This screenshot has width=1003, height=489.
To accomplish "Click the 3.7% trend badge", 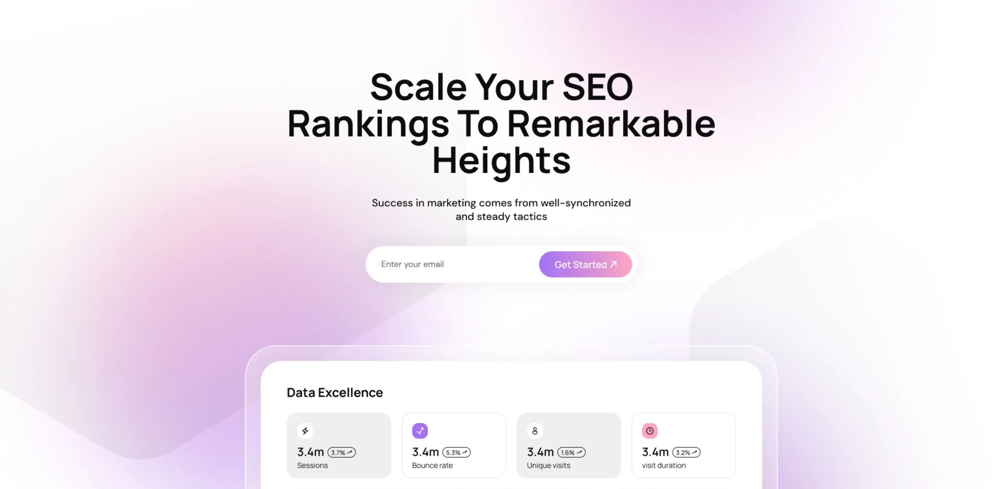I will (x=341, y=453).
